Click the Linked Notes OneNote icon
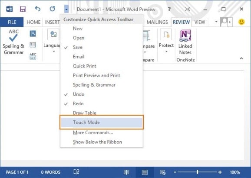251x178 pixels. 185,36
